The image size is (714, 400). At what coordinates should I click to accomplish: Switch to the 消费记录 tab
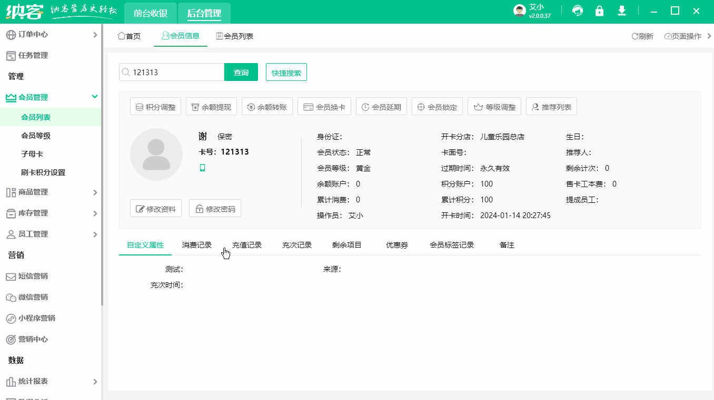click(197, 245)
